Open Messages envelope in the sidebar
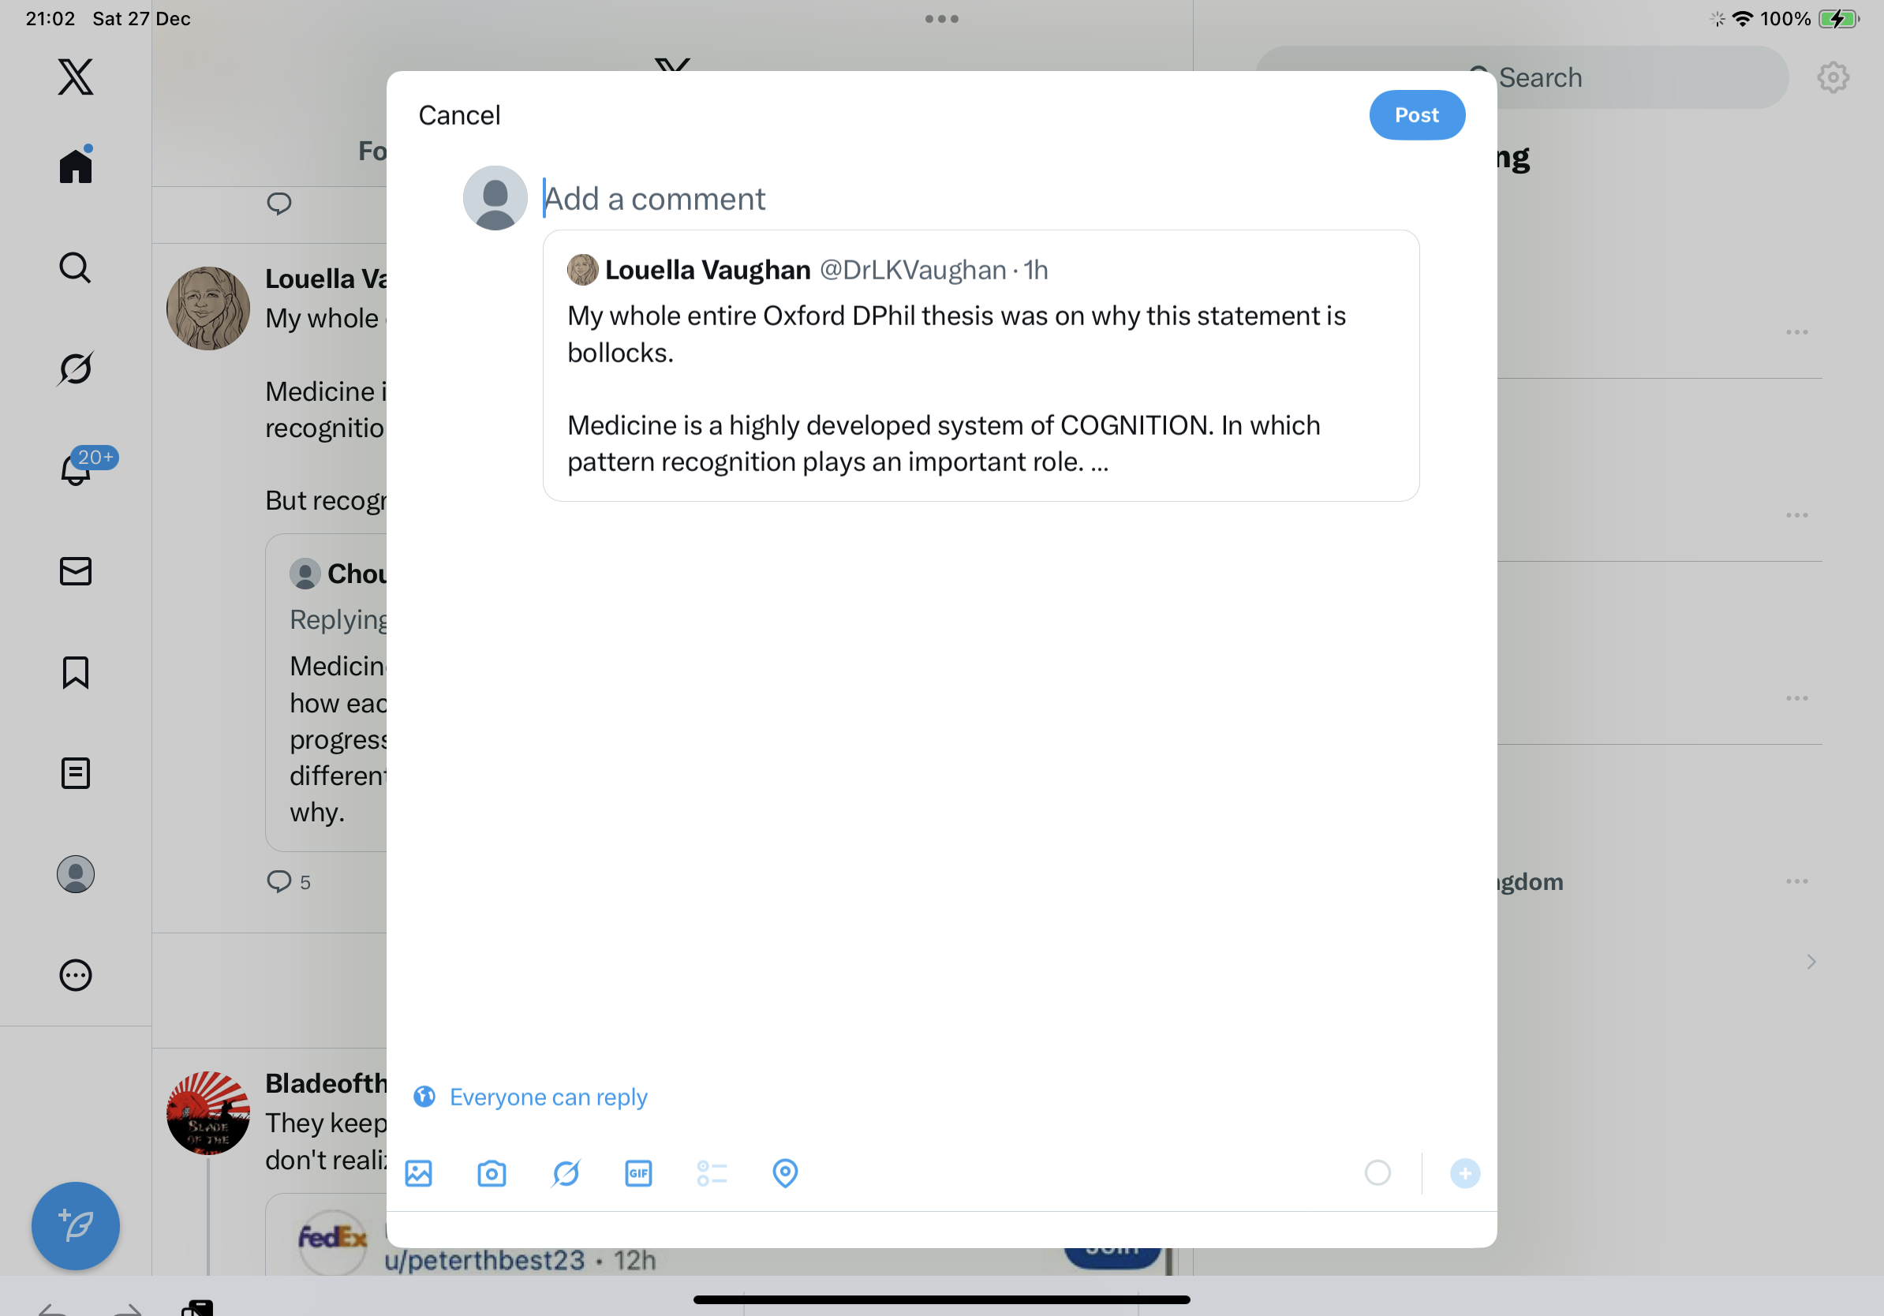 coord(76,571)
